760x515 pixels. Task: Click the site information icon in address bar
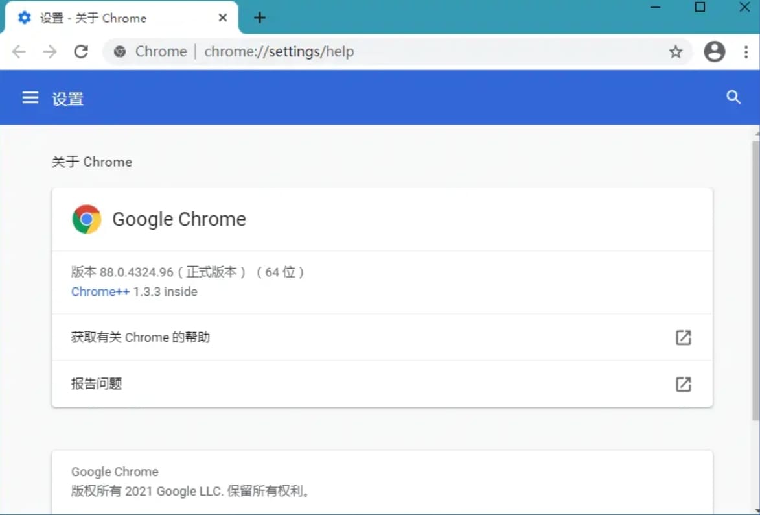pos(120,51)
